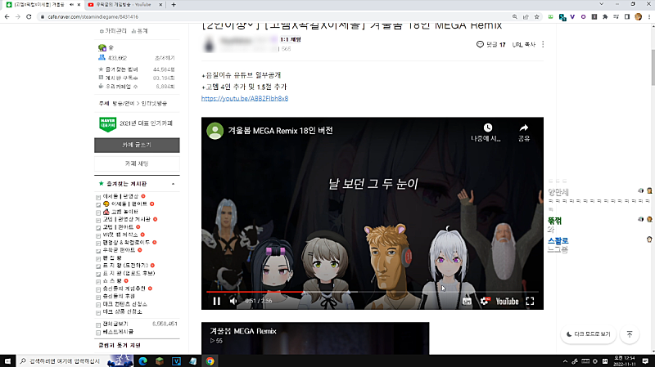Viewport: 655px width, 367px height.
Task: Collapse the 즐겨찾는 게시판 section
Action: point(173,184)
